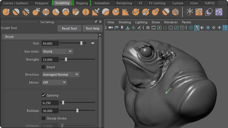The width and height of the screenshot is (228, 128).
Task: Toggle the viewport grid icon
Action: [148, 28]
